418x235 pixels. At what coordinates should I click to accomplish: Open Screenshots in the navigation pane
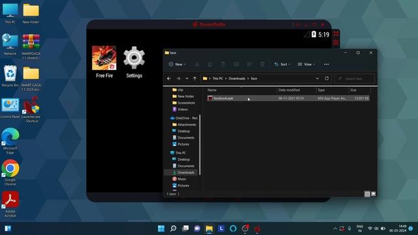point(184,103)
